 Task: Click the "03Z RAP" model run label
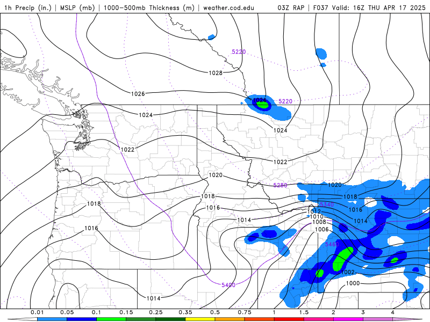click(x=291, y=8)
